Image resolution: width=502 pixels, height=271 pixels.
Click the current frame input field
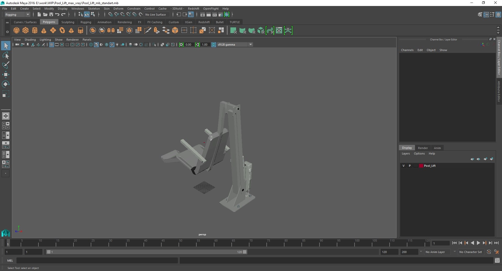pos(441,243)
